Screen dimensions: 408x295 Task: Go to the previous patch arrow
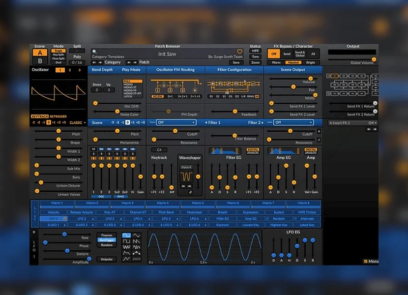[x=129, y=62]
